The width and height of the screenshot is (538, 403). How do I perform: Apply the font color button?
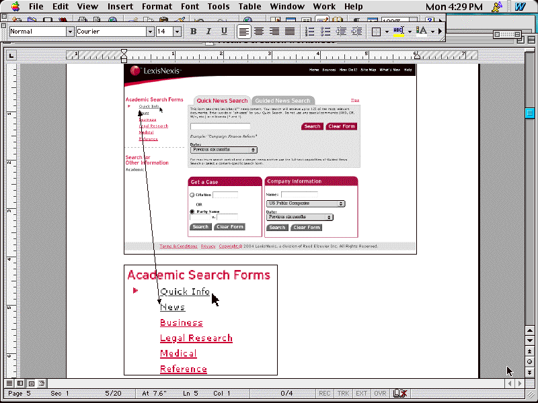click(x=422, y=32)
